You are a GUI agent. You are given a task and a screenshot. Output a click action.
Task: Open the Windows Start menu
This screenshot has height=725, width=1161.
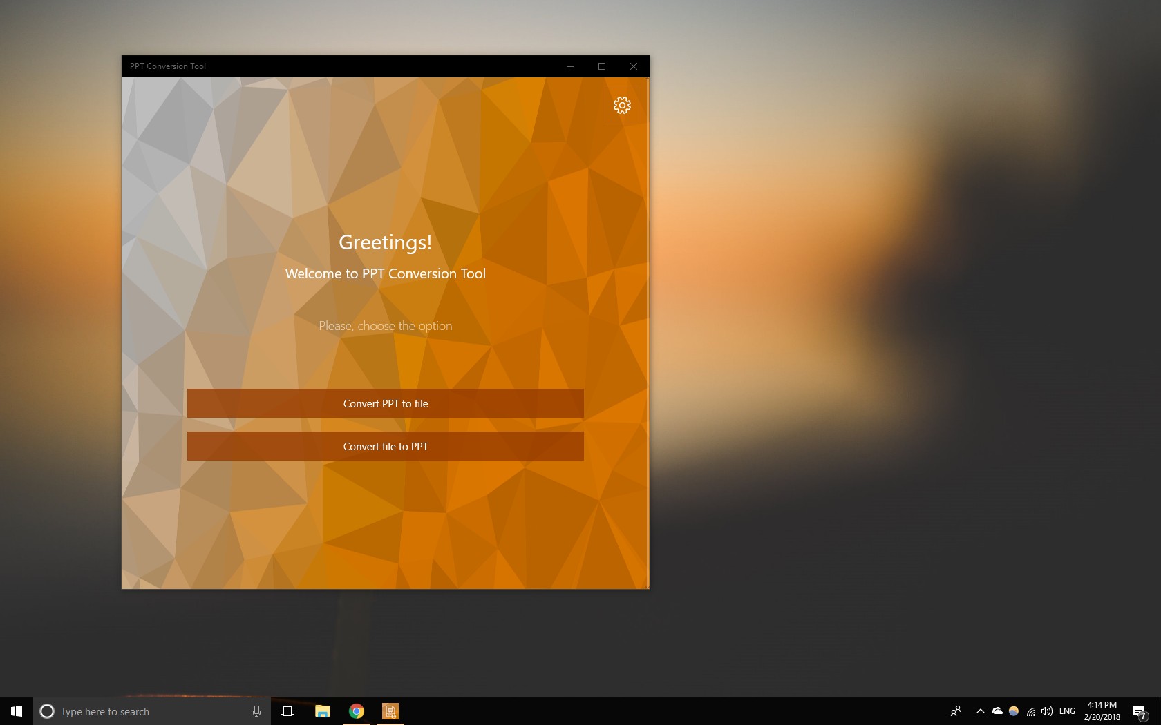pos(17,711)
